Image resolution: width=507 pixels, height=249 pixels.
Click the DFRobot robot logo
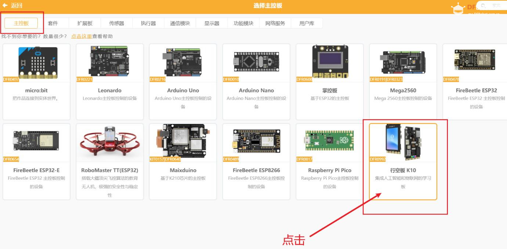(x=458, y=7)
